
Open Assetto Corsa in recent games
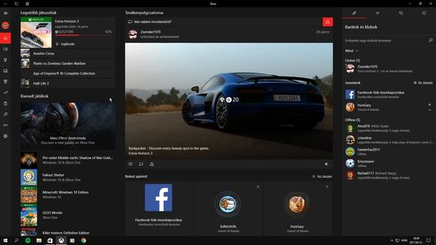coord(67,53)
